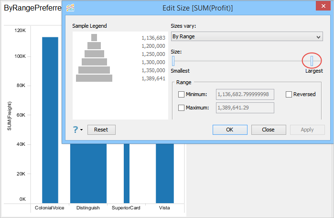Click the 1,300,000 legend value
This screenshot has height=218, width=334.
[x=153, y=63]
